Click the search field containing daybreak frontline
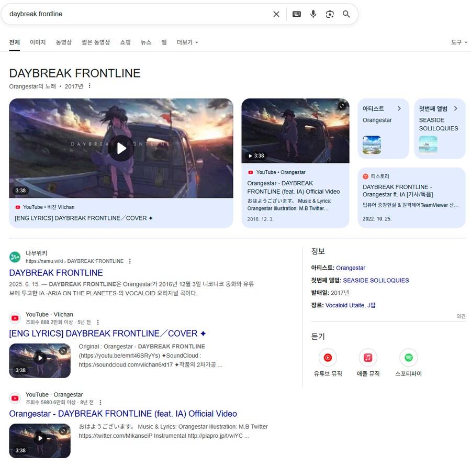The image size is (471, 466). pos(138,14)
